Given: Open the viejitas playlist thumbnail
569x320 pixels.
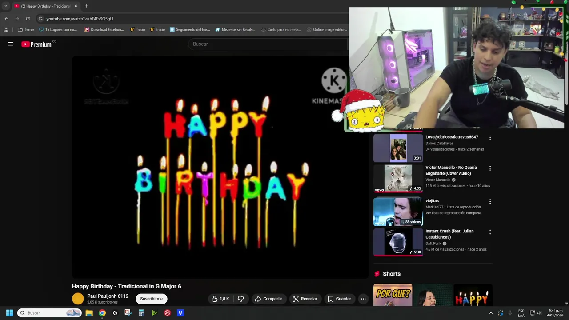Looking at the screenshot, I should [398, 212].
